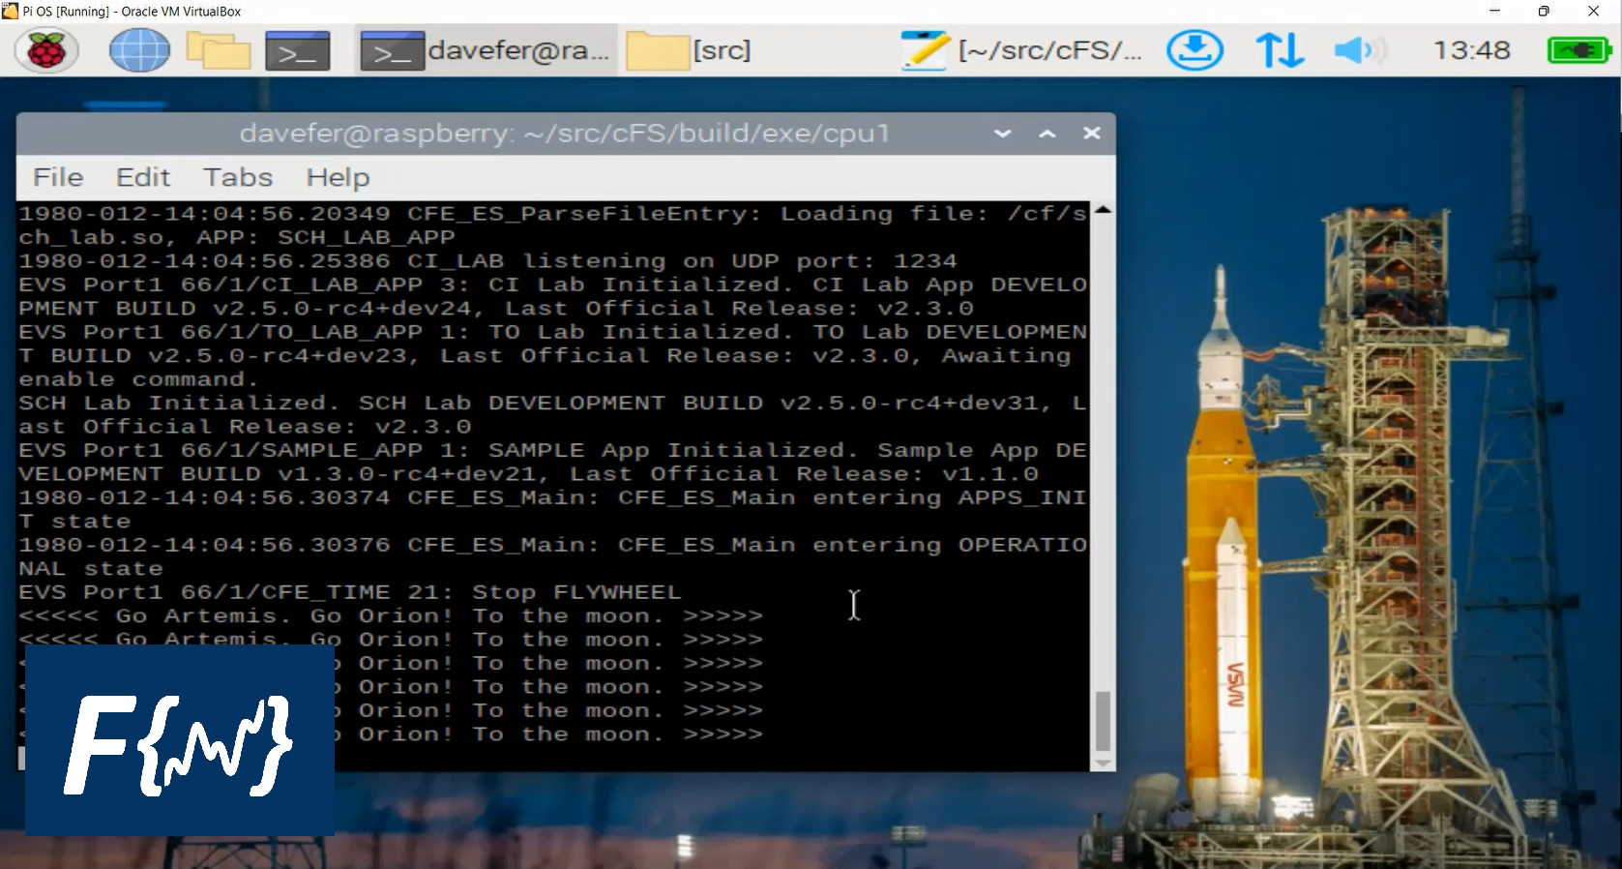
Task: Click the VirtualBox cube icon in title bar
Action: tap(10, 12)
